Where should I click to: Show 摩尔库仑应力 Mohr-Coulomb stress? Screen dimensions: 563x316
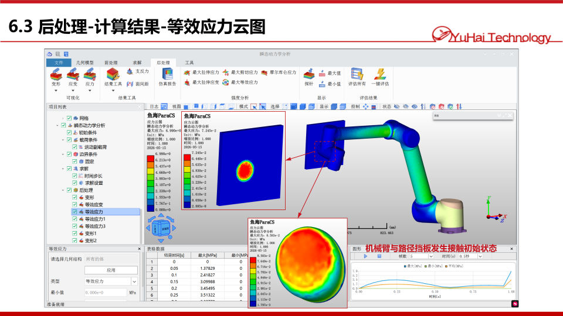point(279,73)
